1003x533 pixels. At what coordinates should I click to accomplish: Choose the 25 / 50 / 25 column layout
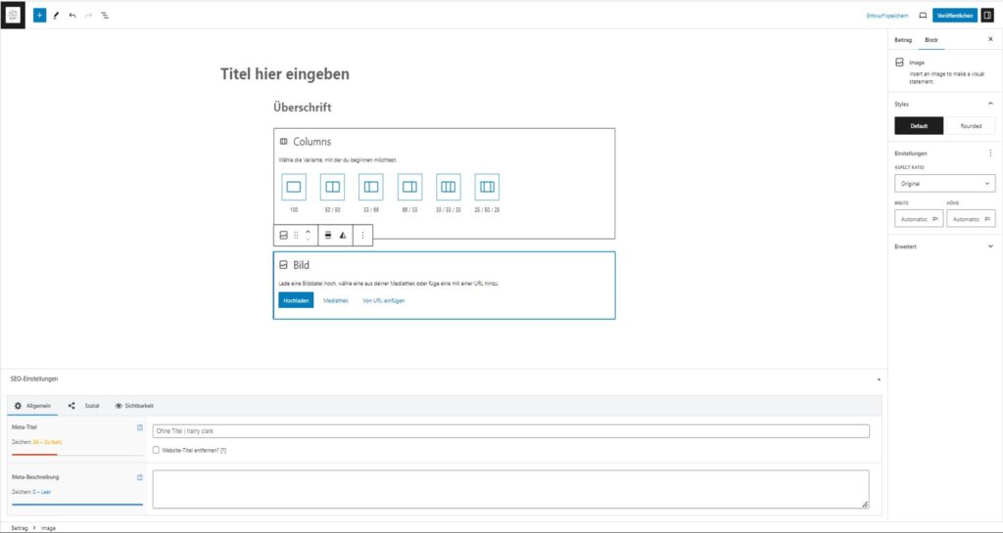click(x=488, y=187)
